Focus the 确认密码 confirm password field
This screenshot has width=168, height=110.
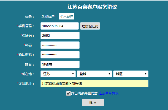click(x=60, y=55)
